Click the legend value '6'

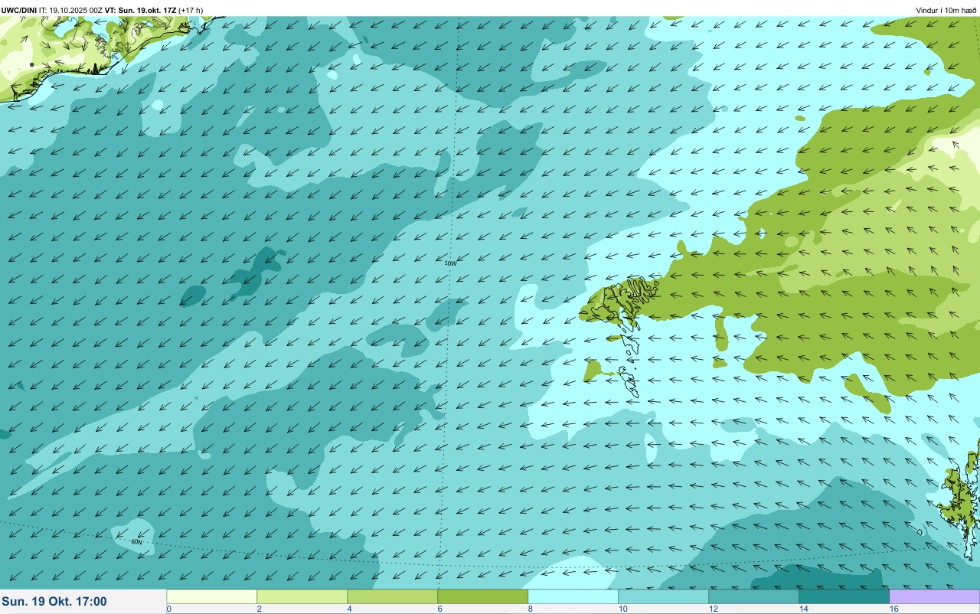click(439, 609)
